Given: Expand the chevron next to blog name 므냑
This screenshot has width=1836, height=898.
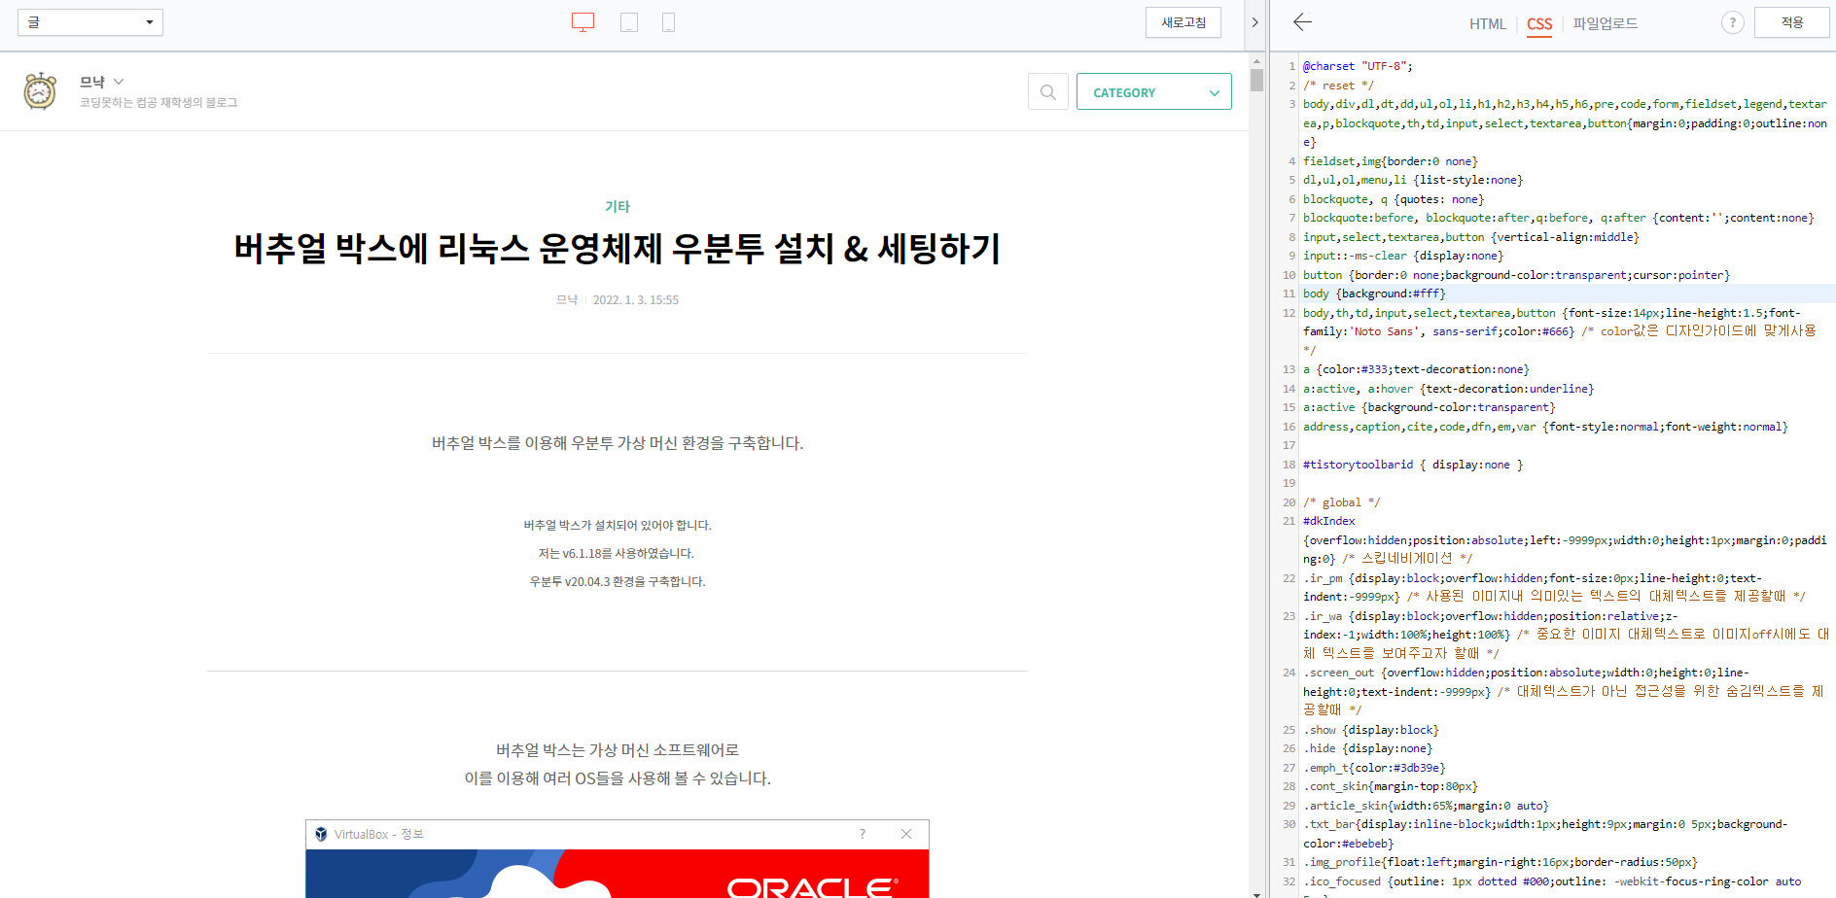Looking at the screenshot, I should [x=119, y=82].
